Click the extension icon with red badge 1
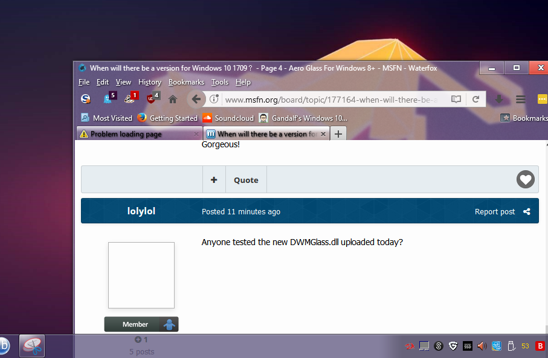 point(131,98)
